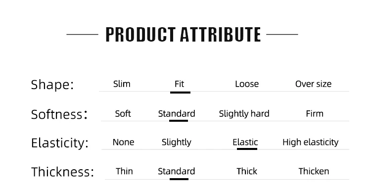This screenshot has height=194, width=371.
Task: Click the Shape: row label
Action: (x=52, y=85)
